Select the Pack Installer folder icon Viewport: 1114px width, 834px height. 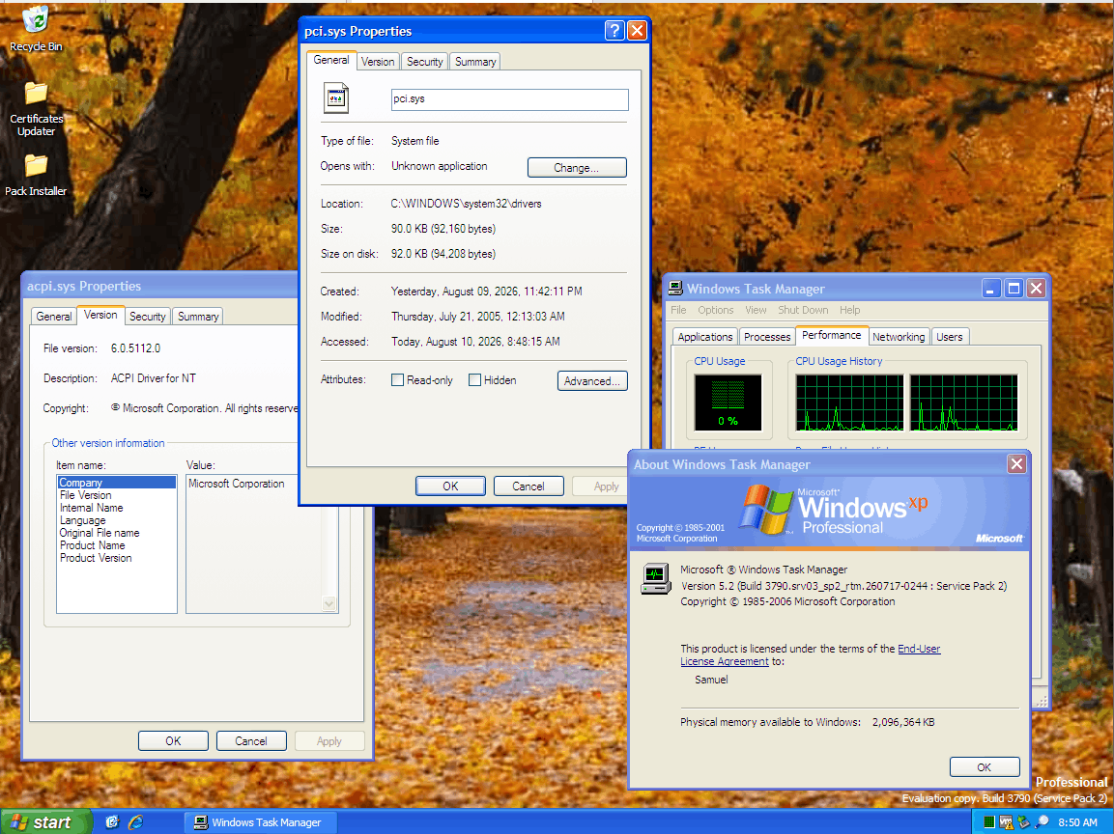(x=36, y=176)
